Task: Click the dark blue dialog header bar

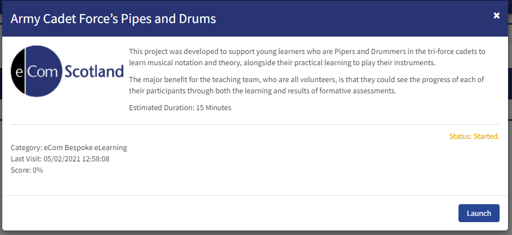Action: click(x=255, y=19)
